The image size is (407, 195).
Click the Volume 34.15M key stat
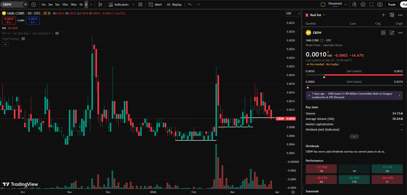(x=354, y=114)
